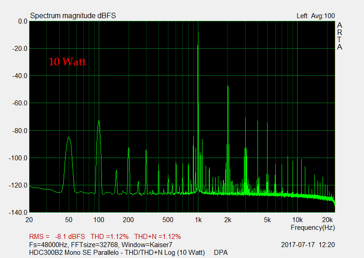Click the '-40.0' y-axis value
Image resolution: width=364 pixels, height=258 pixels.
click(20, 76)
